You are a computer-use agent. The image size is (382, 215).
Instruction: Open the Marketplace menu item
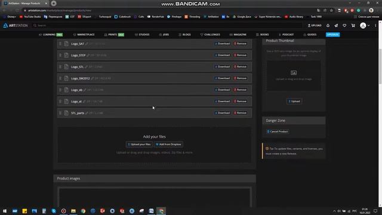click(x=84, y=35)
